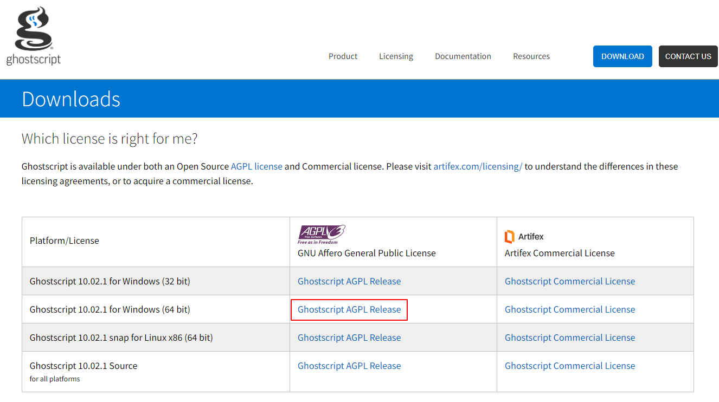Open Commercial License for Linux snap version
The height and width of the screenshot is (402, 719).
click(569, 338)
